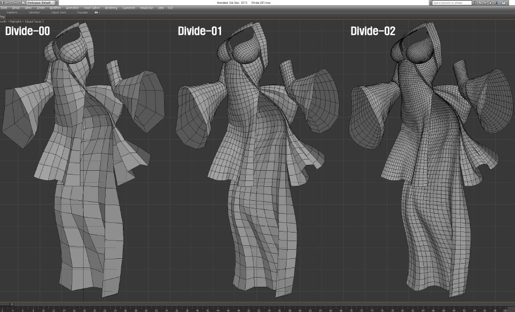515x312 pixels.
Task: Open the Rendering menu
Action: click(x=111, y=8)
